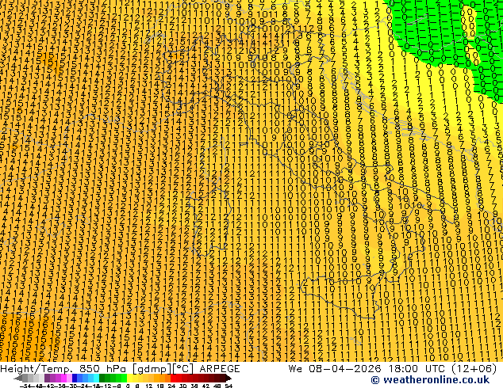Click the "18:00 UTC" time label
The image size is (503, 388).
pyautogui.click(x=419, y=369)
